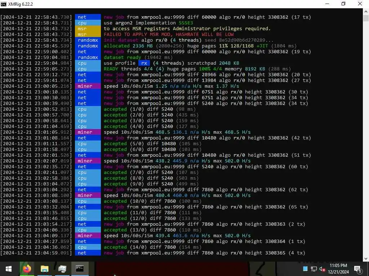
Task: Click the XMRig 6.22.2 title text
Action: coord(21,4)
